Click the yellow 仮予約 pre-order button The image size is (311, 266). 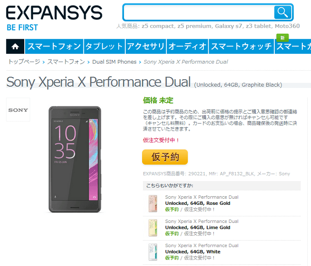tap(165, 157)
